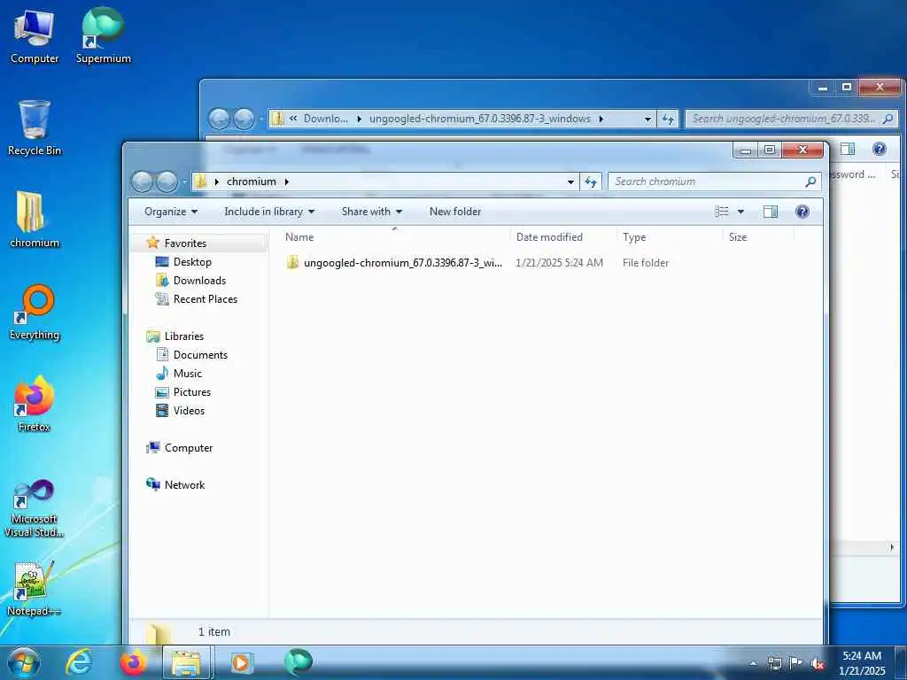Open the Organize menu

pyautogui.click(x=171, y=212)
